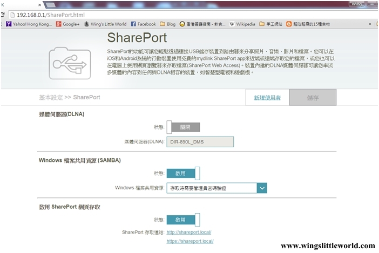Click the browser address bar

point(162,13)
